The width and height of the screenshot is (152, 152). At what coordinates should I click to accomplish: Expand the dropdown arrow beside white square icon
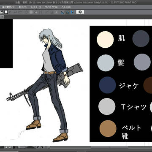[x=10, y=12]
